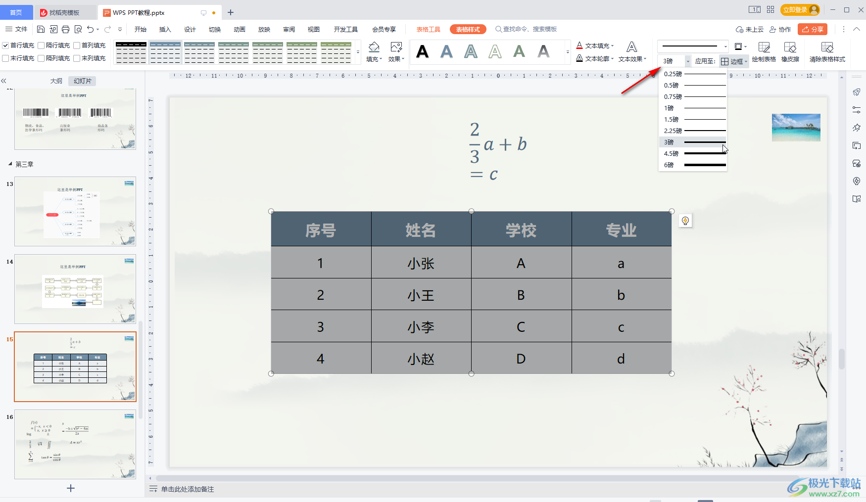This screenshot has height=502, width=866.
Task: Click 单击此处添加备注 notes area
Action: 188,489
